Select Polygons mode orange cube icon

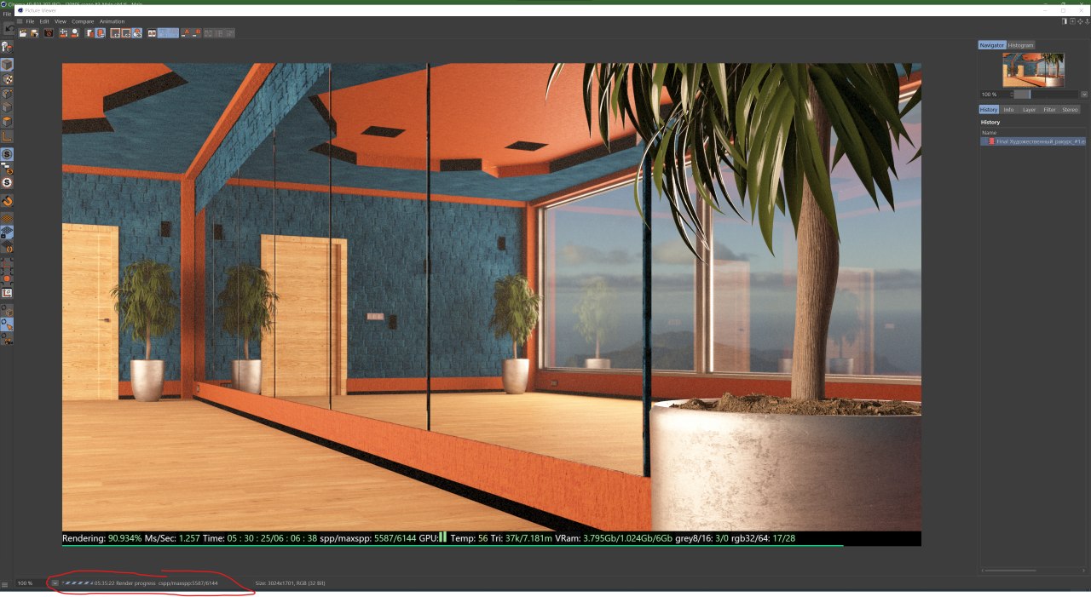(x=7, y=121)
